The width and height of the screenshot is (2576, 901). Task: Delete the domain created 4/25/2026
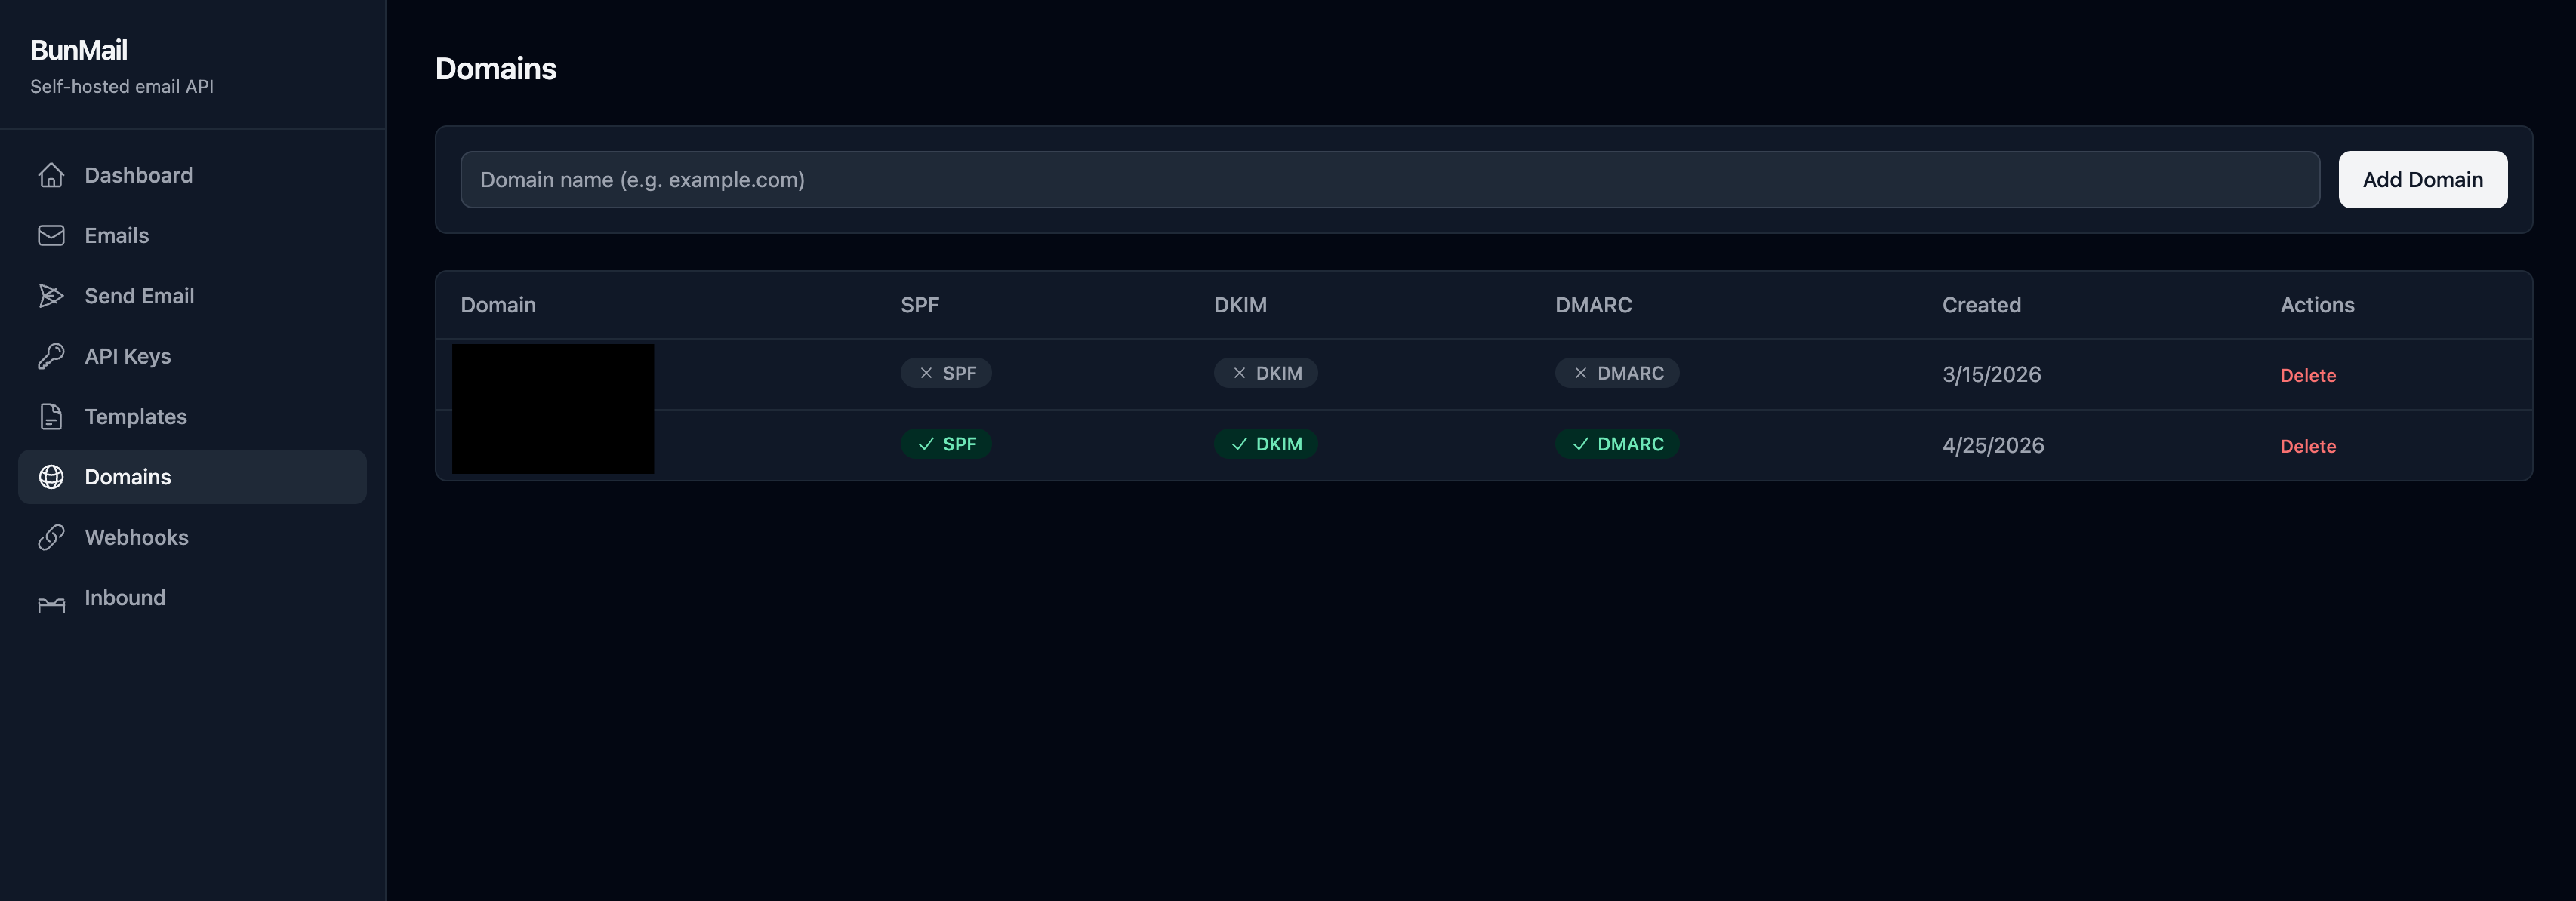tap(2307, 446)
